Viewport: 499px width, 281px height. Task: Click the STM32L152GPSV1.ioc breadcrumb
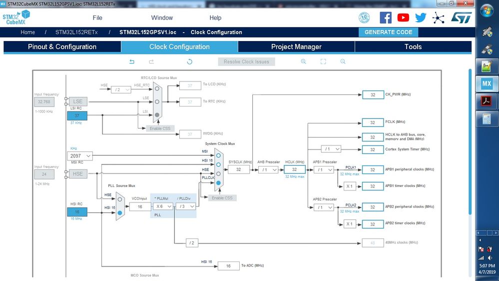point(148,32)
